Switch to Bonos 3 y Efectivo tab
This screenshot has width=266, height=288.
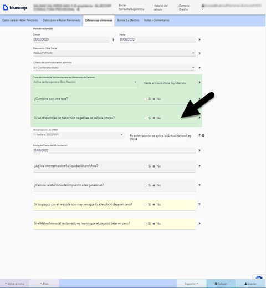point(128,21)
